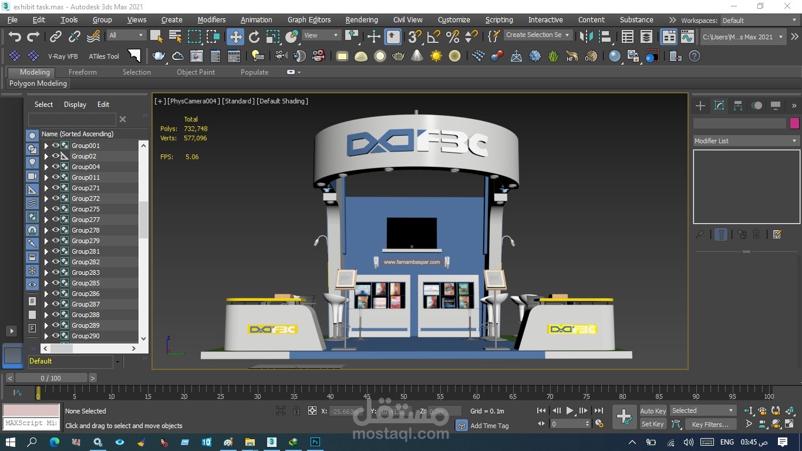
Task: Open Configure Modifier Sets
Action: pos(777,234)
